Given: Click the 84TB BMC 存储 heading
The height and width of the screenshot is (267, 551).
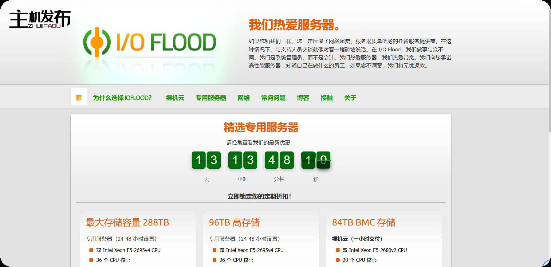Looking at the screenshot, I should [x=364, y=222].
